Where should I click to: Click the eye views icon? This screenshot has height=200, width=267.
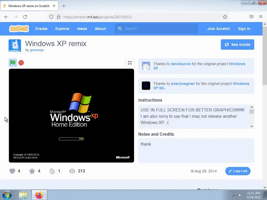pyautogui.click(x=72, y=171)
